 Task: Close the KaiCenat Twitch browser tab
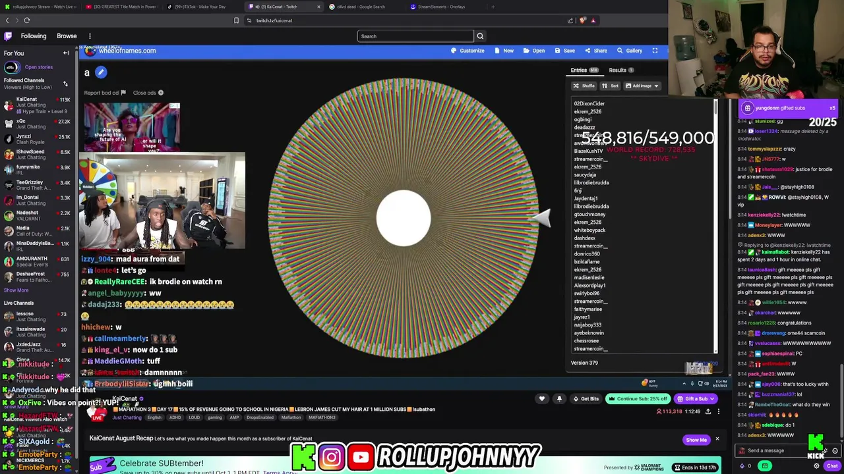(x=318, y=7)
